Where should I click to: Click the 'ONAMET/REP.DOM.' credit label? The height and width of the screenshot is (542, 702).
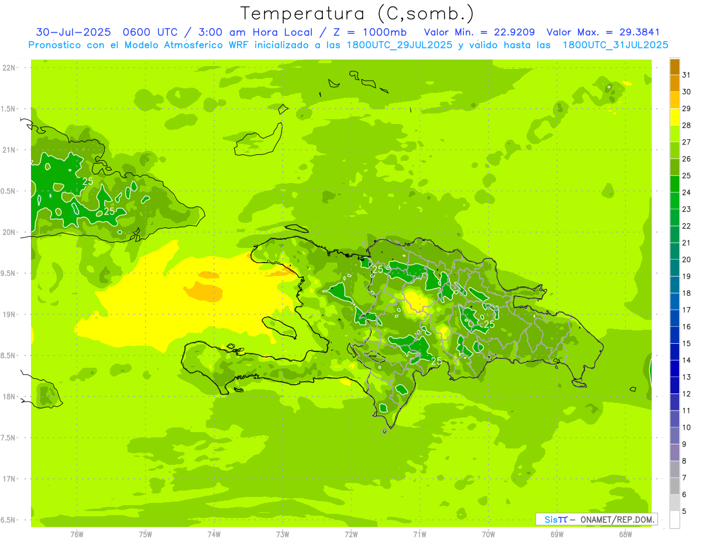[x=618, y=519]
